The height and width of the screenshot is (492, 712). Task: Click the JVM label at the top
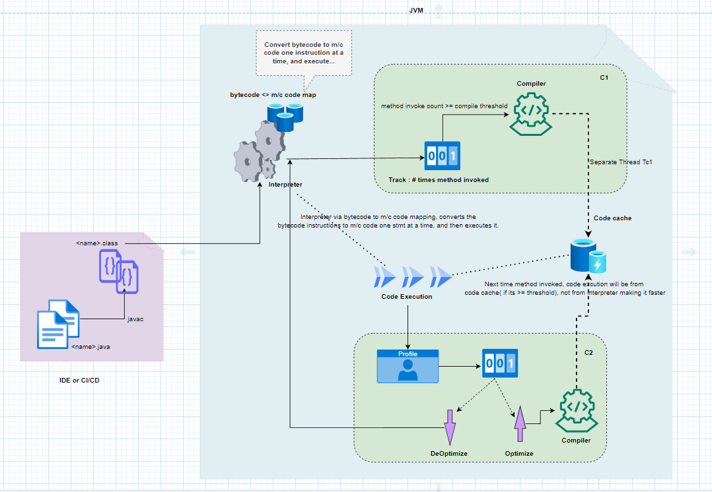pyautogui.click(x=415, y=10)
